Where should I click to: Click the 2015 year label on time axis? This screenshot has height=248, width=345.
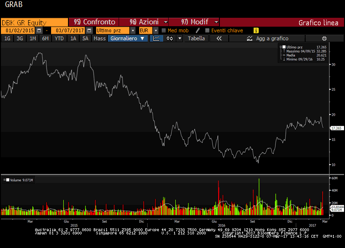pos(74,226)
